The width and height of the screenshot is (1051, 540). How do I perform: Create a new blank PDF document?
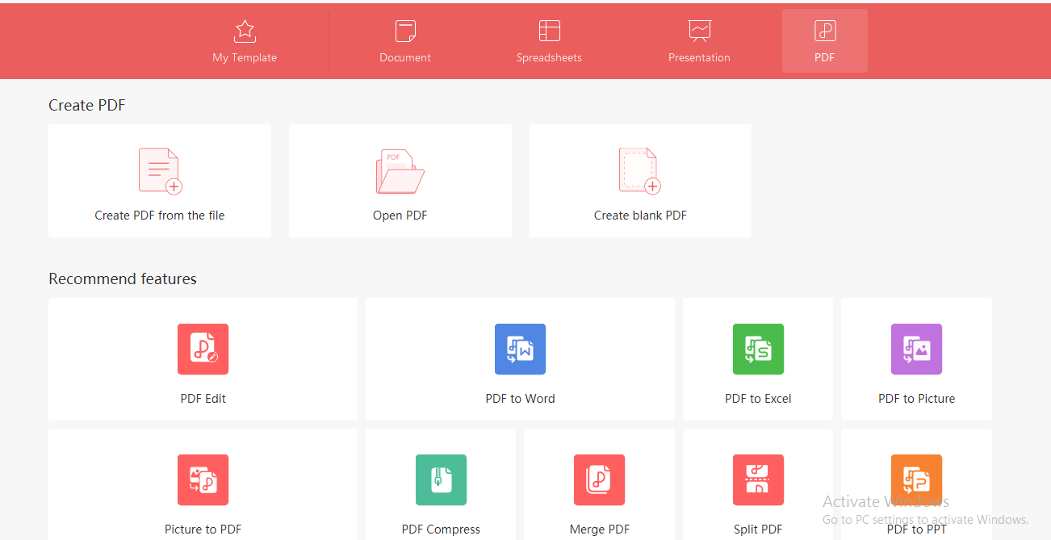pos(640,180)
